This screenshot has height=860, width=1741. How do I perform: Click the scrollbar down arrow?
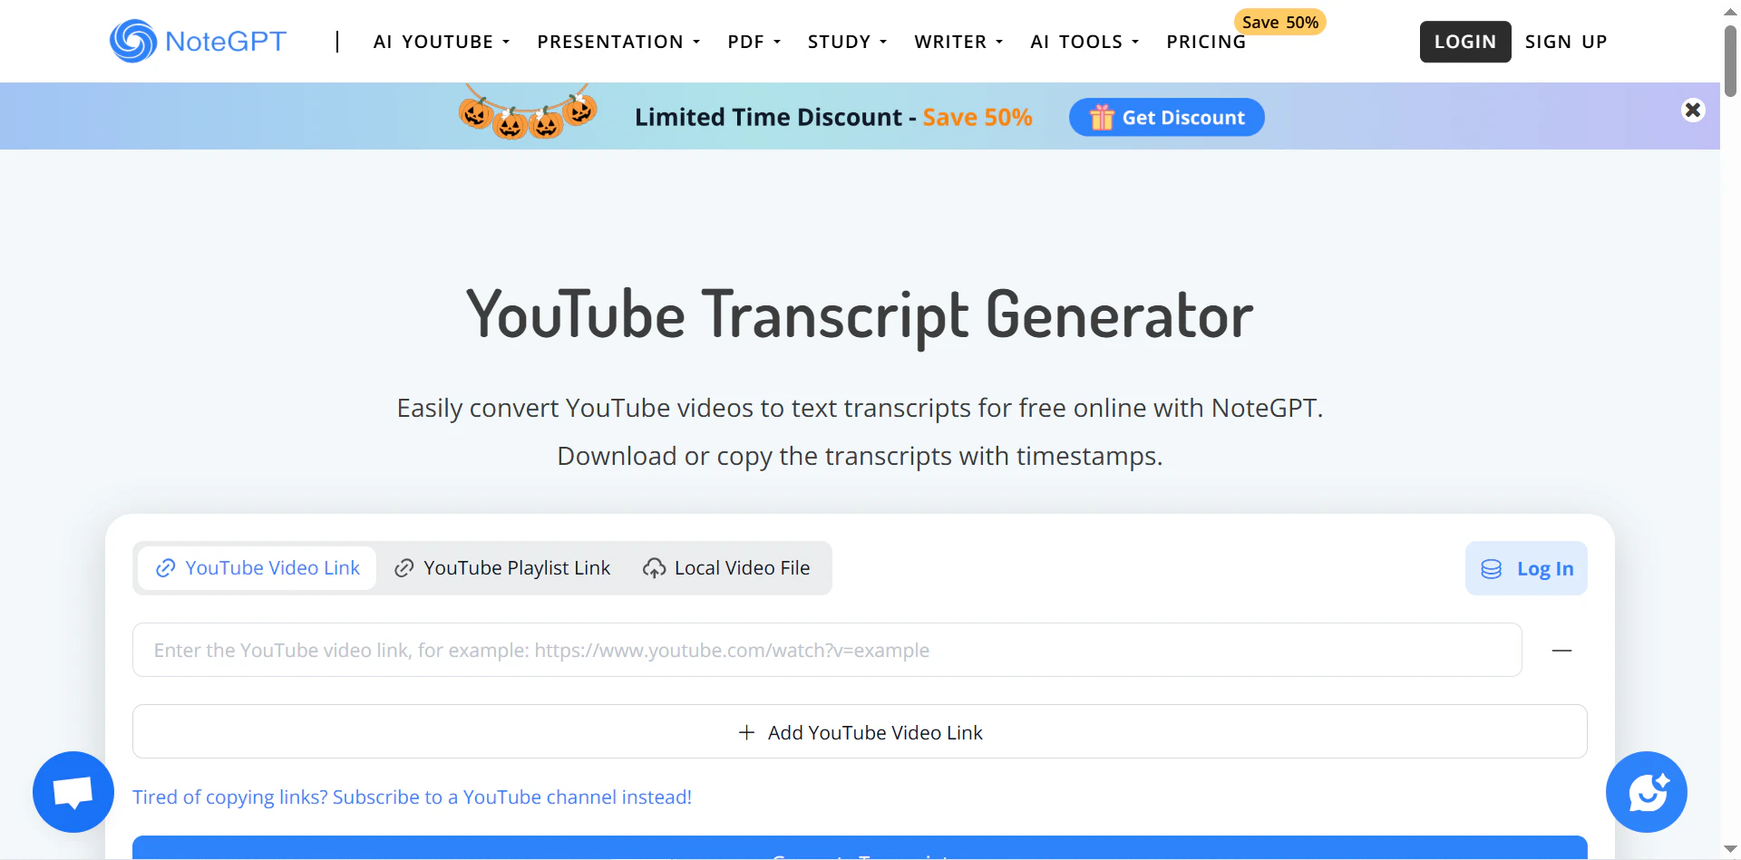tap(1729, 848)
